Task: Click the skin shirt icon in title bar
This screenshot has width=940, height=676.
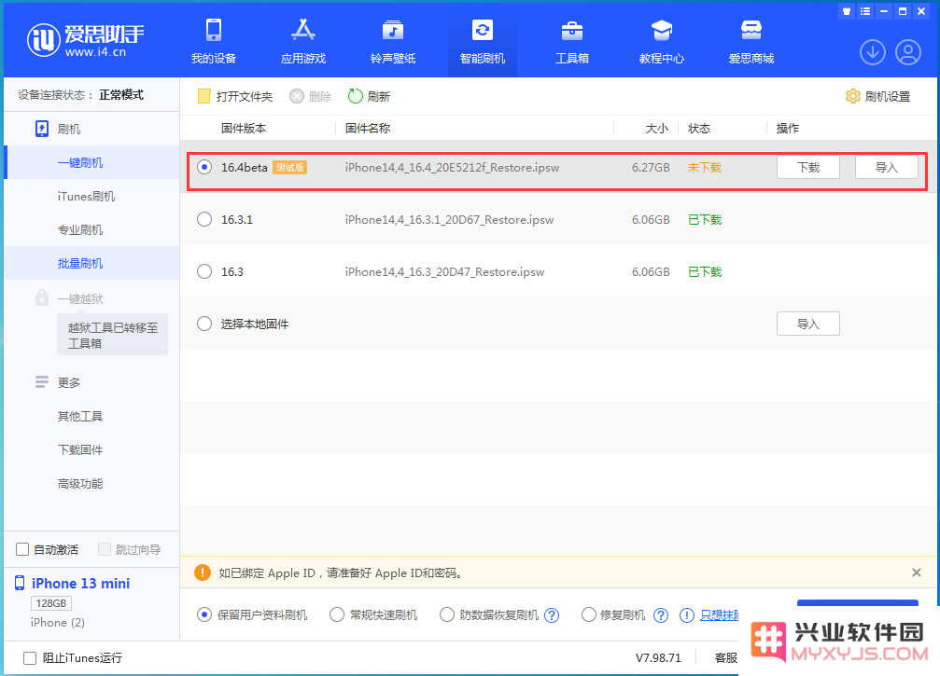Action: (x=847, y=11)
